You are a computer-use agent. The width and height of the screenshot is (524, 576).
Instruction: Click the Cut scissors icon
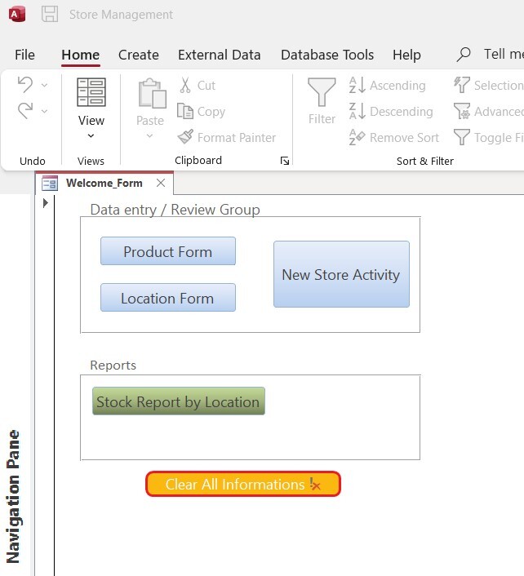(x=185, y=85)
